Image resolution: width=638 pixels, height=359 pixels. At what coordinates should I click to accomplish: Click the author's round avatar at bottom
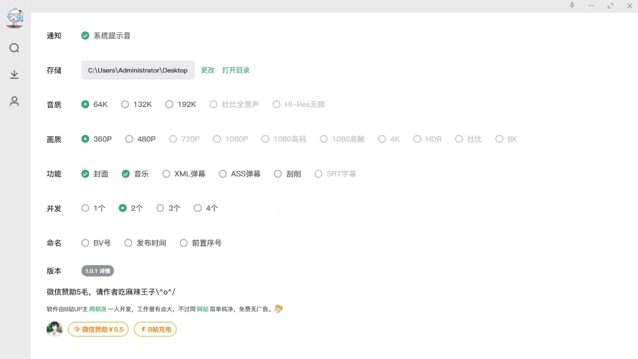(54, 329)
